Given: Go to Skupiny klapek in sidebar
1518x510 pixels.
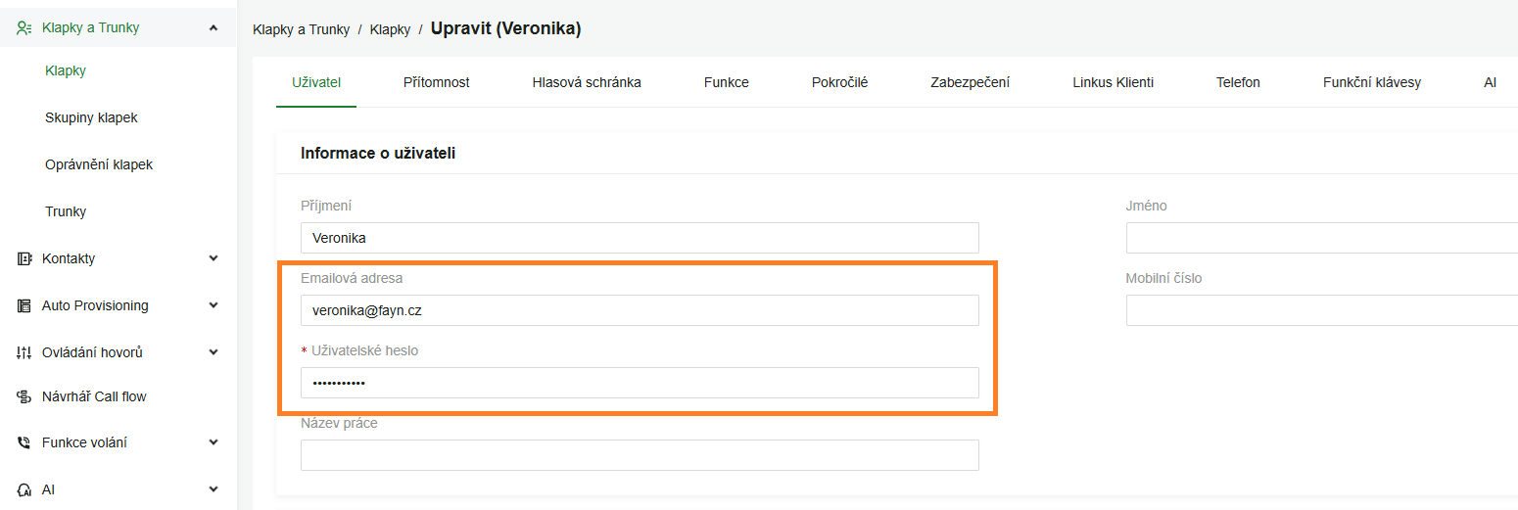Looking at the screenshot, I should coord(91,117).
